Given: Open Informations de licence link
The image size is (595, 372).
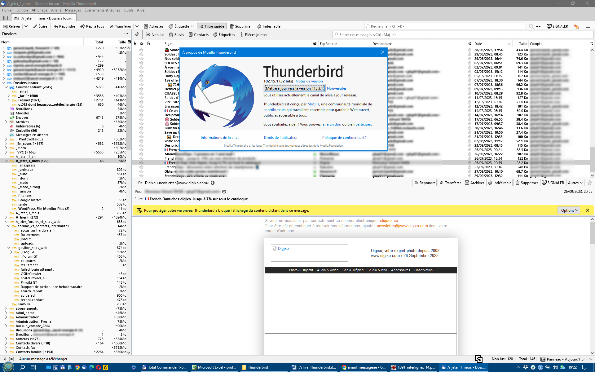Looking at the screenshot, I should (x=220, y=138).
